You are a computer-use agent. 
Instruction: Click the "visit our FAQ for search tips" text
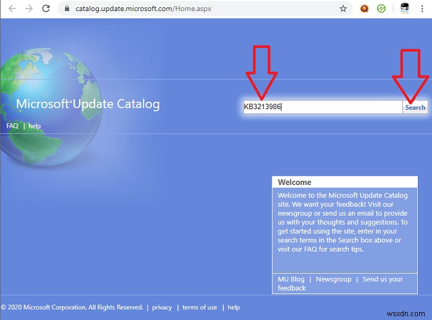pyautogui.click(x=321, y=249)
